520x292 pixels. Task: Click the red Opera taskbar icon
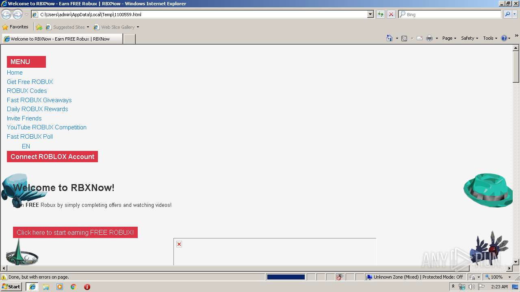click(87, 287)
